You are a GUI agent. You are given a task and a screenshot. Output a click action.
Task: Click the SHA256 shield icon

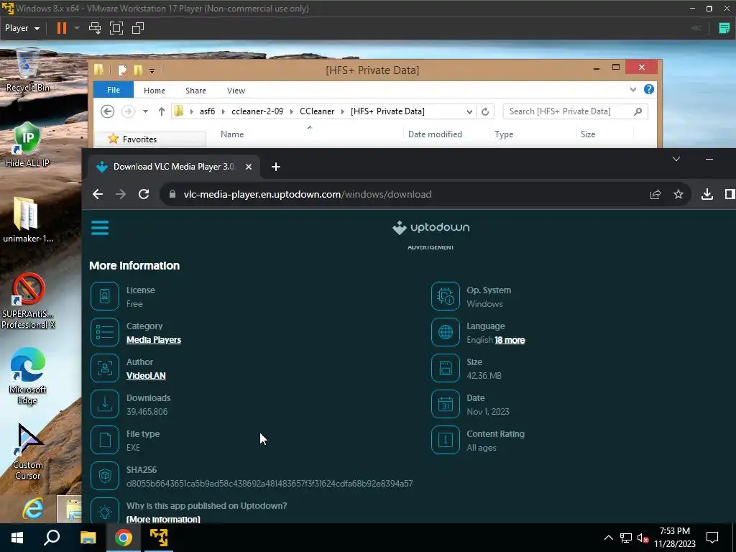[105, 476]
